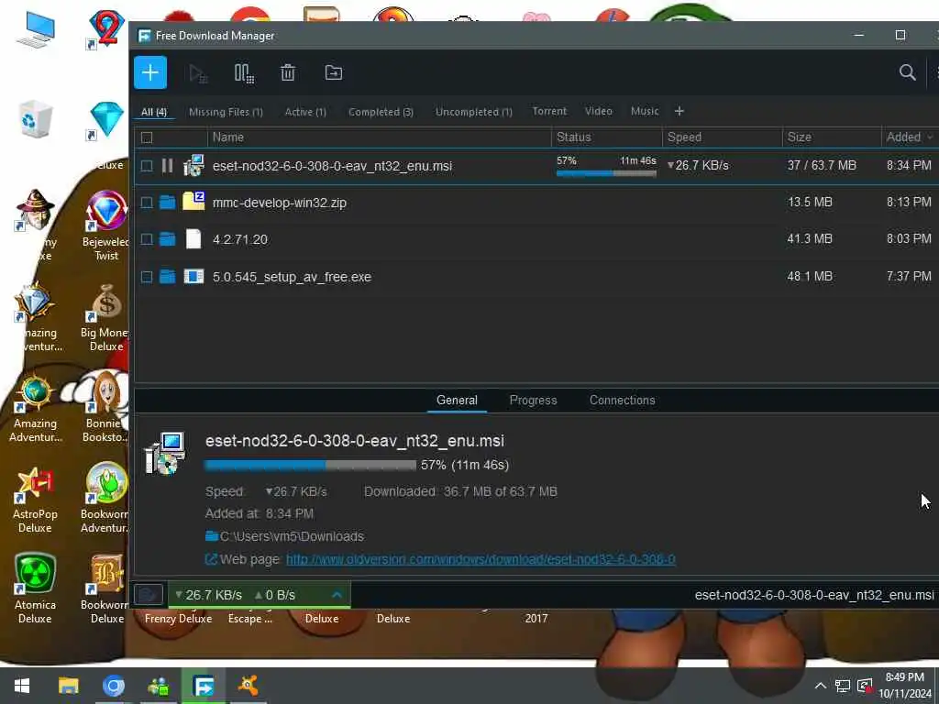Image resolution: width=939 pixels, height=704 pixels.
Task: Open Windows Start menu
Action: (x=22, y=686)
